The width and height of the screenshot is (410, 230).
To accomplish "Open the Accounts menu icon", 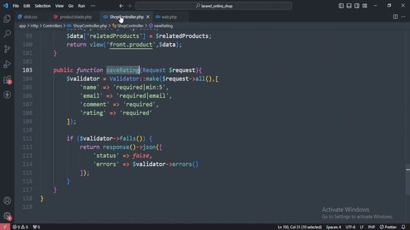I will (7, 201).
